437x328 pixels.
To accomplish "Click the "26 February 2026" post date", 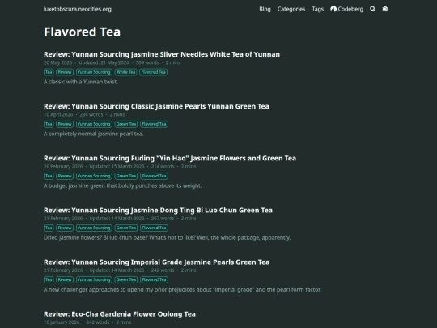I will point(63,167).
